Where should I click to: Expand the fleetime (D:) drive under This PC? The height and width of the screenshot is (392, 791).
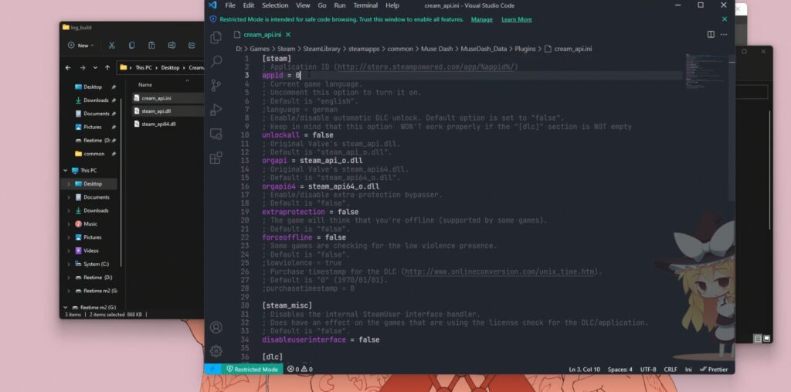click(x=69, y=278)
